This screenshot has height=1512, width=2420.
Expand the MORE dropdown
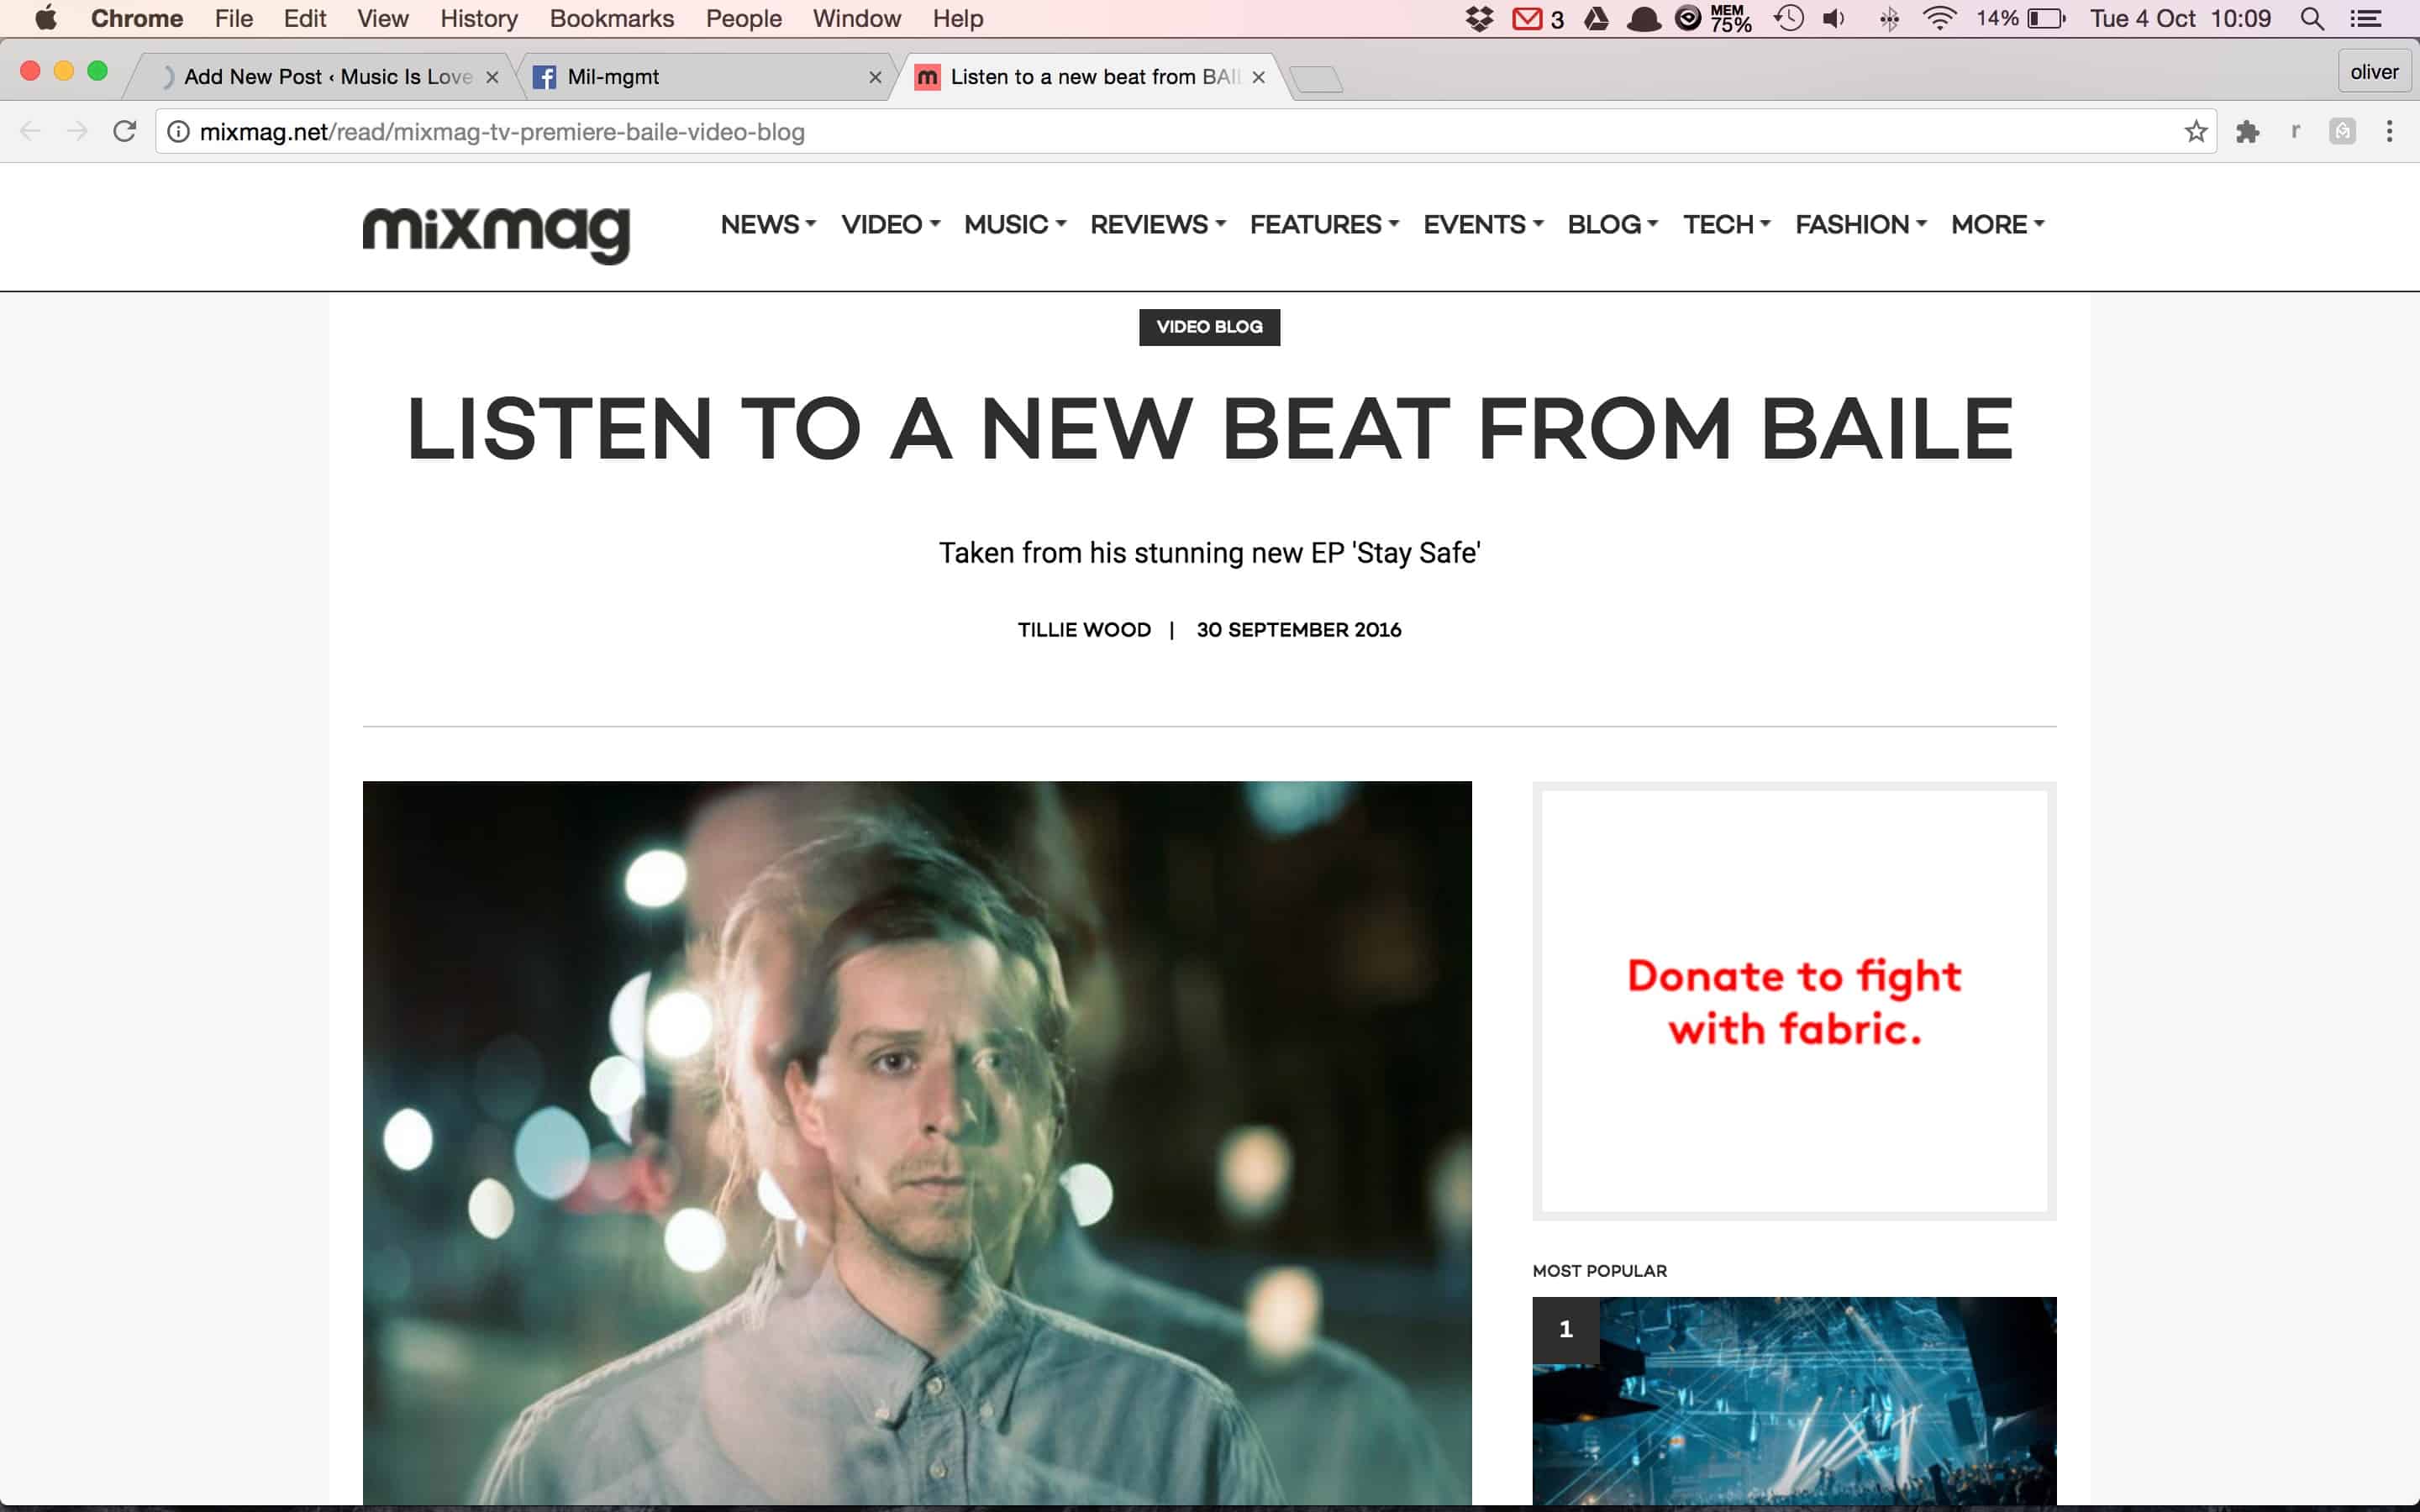coord(1997,224)
